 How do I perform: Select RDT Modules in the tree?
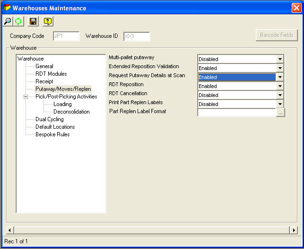(51, 74)
